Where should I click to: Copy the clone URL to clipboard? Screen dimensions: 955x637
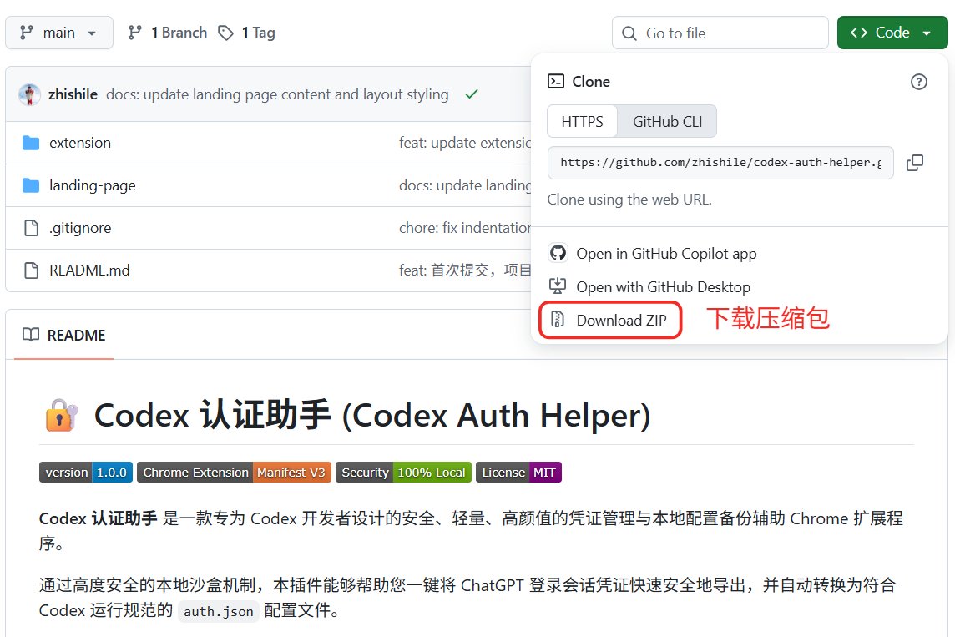915,163
